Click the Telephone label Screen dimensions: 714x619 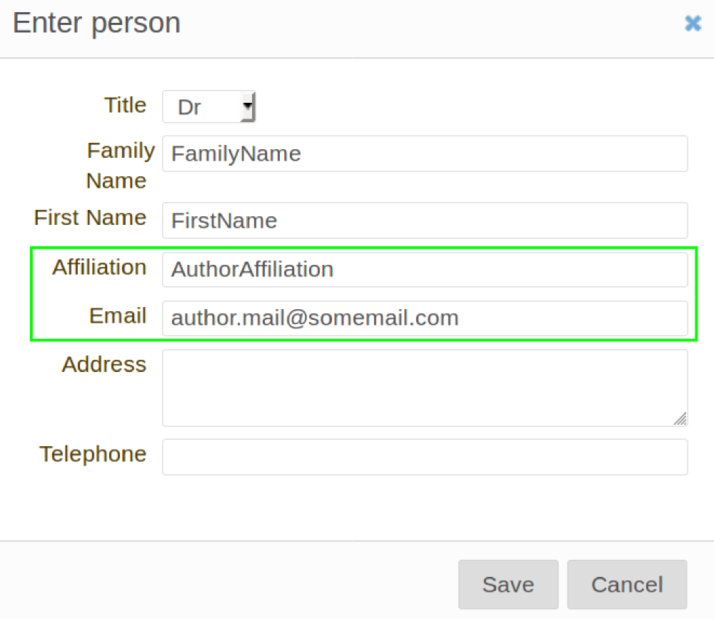93,454
